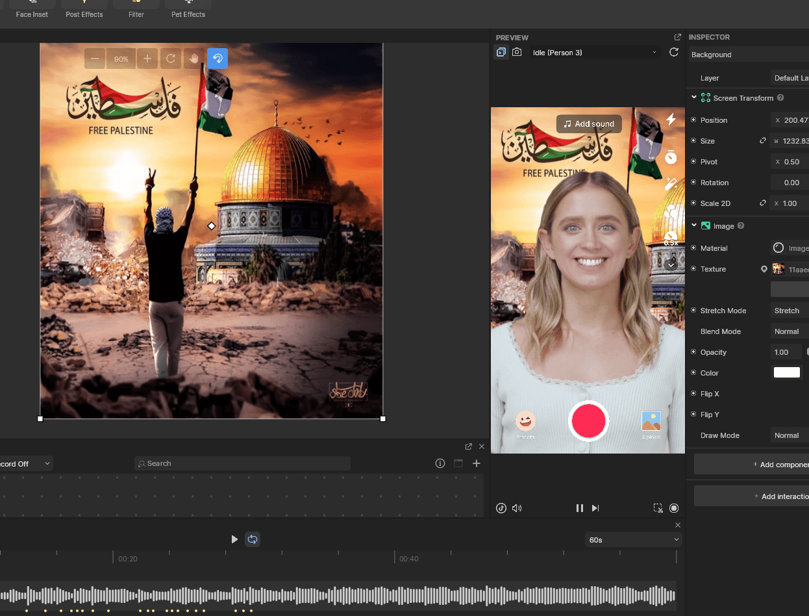
Task: Open the Post Effects tab
Action: (x=84, y=10)
